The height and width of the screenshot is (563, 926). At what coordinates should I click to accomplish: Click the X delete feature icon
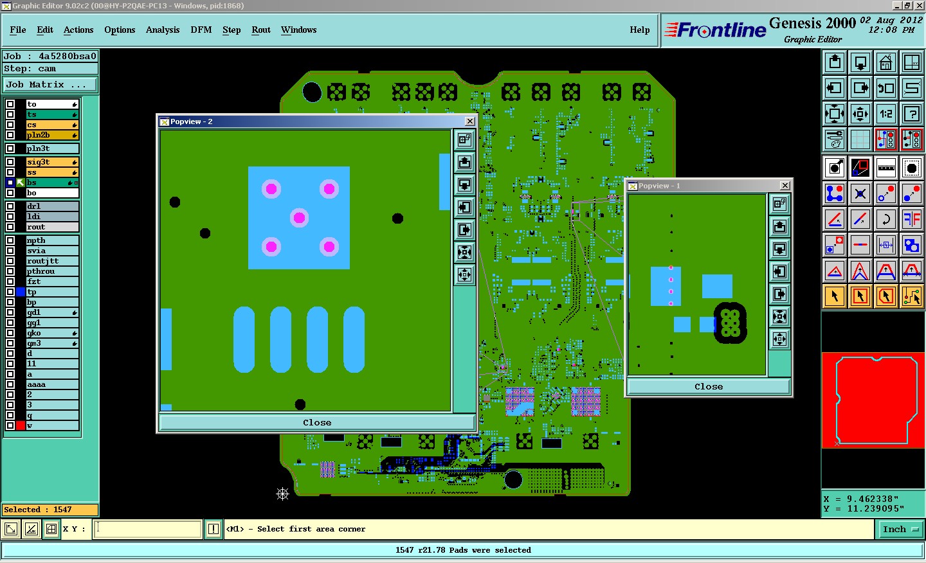(x=860, y=193)
